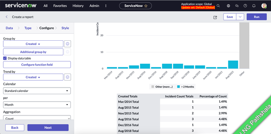Click the Other (more ...) legend swatch
Viewport: 271px width, 134px height.
[153, 86]
